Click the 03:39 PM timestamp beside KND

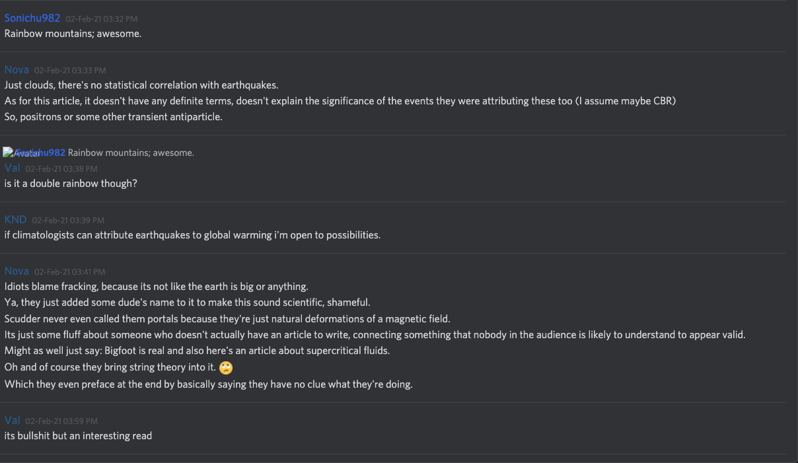(x=67, y=220)
